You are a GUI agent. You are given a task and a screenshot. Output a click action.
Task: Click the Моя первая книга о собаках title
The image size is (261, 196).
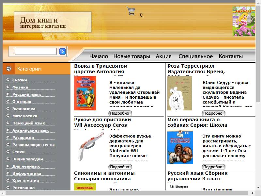[x=197, y=122]
